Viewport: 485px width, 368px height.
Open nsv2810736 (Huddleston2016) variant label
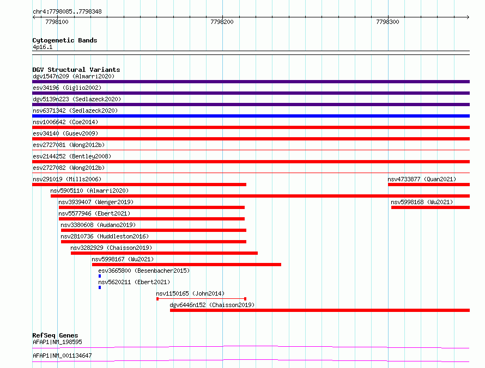105,236
